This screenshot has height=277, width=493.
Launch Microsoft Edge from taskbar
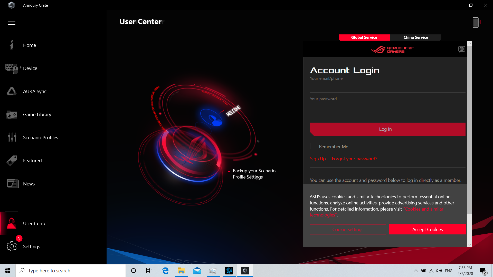(165, 271)
